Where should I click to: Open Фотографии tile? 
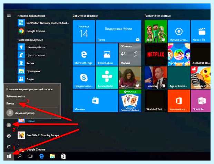[x=107, y=54]
